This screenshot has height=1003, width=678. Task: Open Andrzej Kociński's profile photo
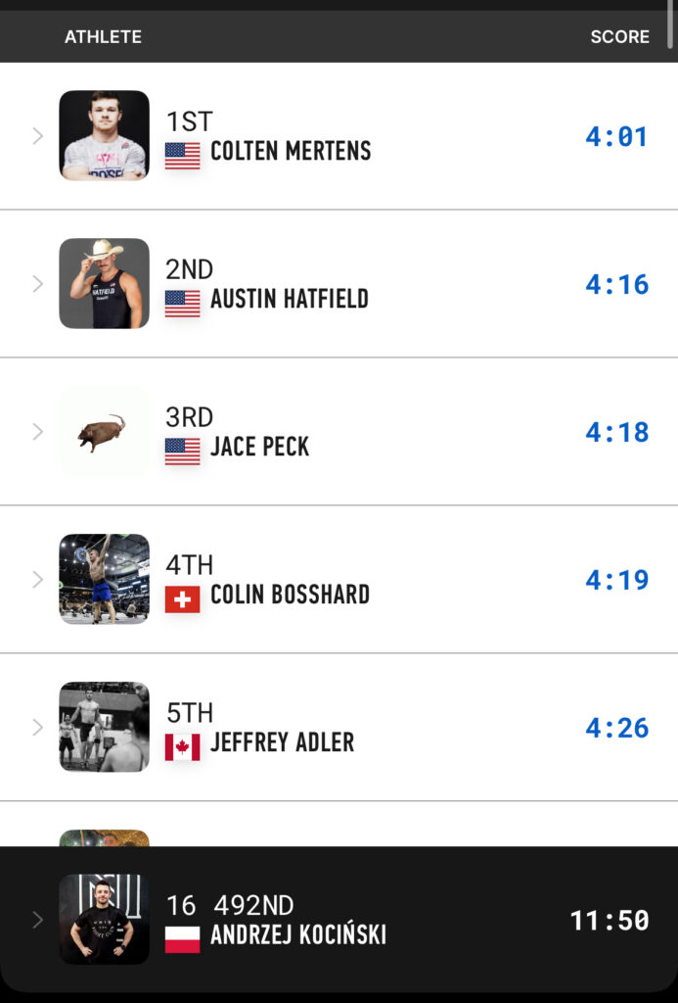104,920
